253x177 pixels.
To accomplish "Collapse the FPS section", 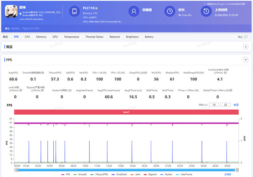I will (246, 60).
